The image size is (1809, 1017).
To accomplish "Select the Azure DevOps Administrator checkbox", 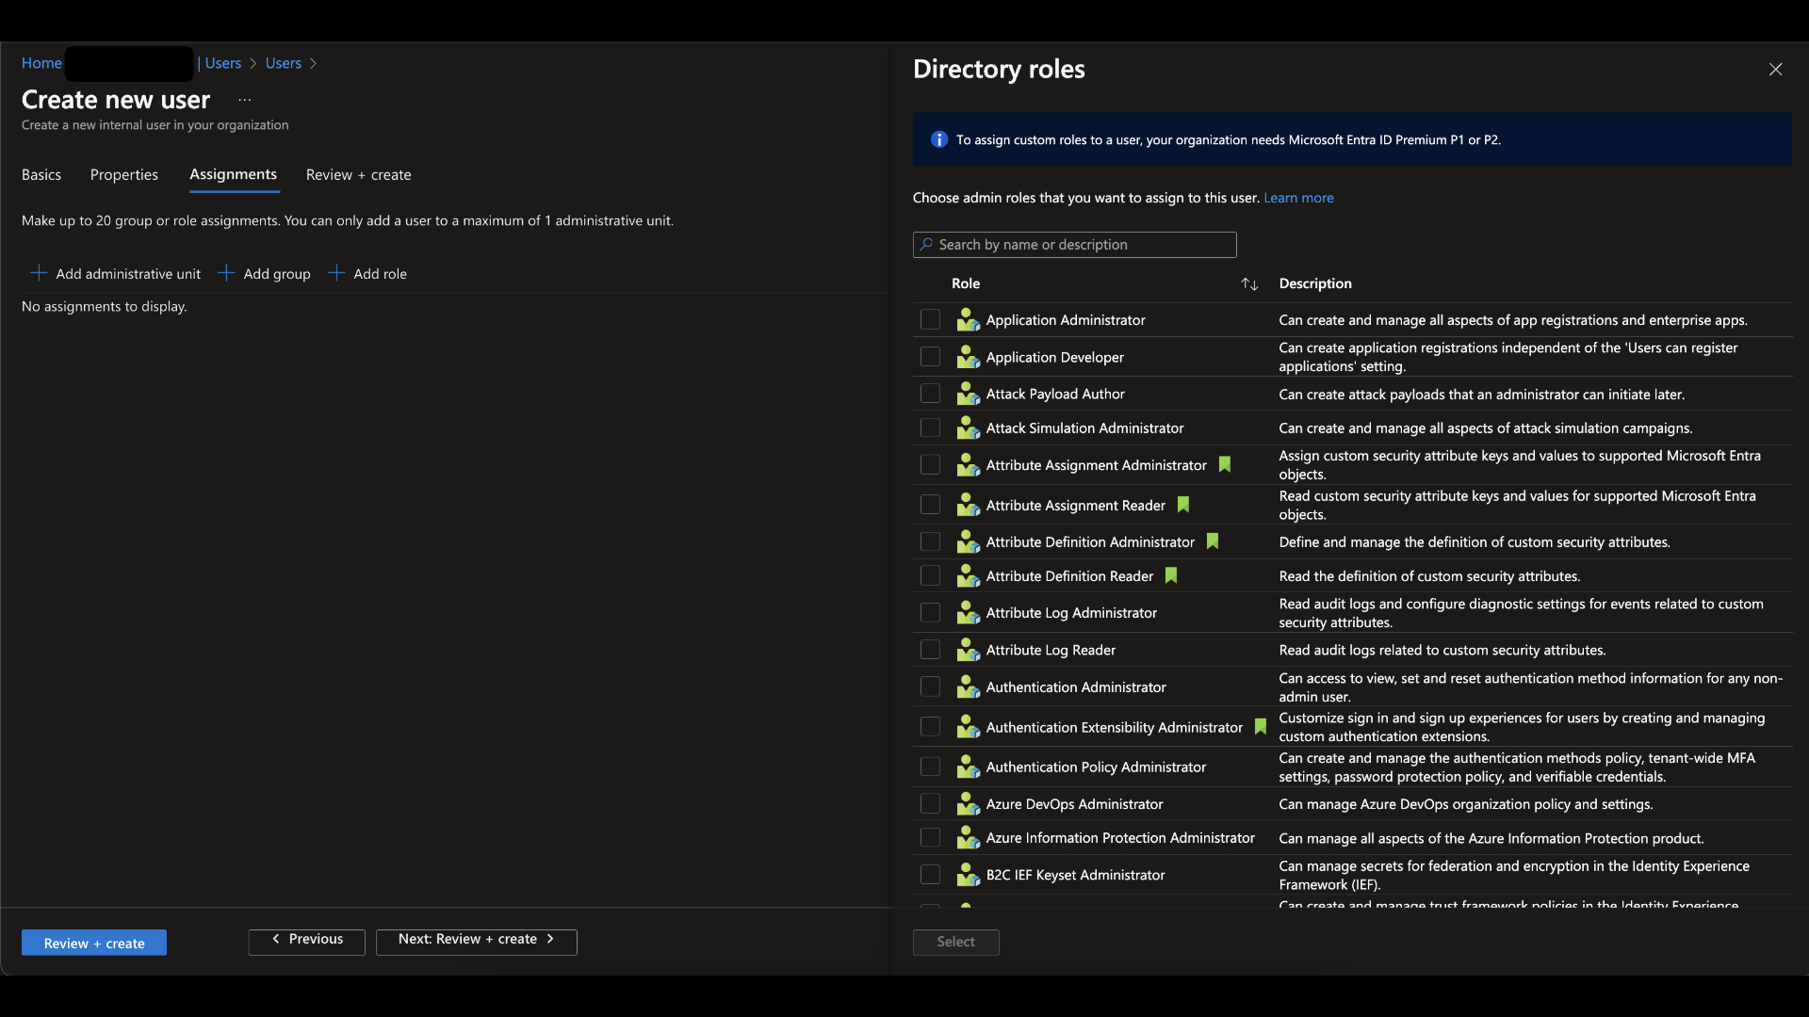I will (x=930, y=804).
